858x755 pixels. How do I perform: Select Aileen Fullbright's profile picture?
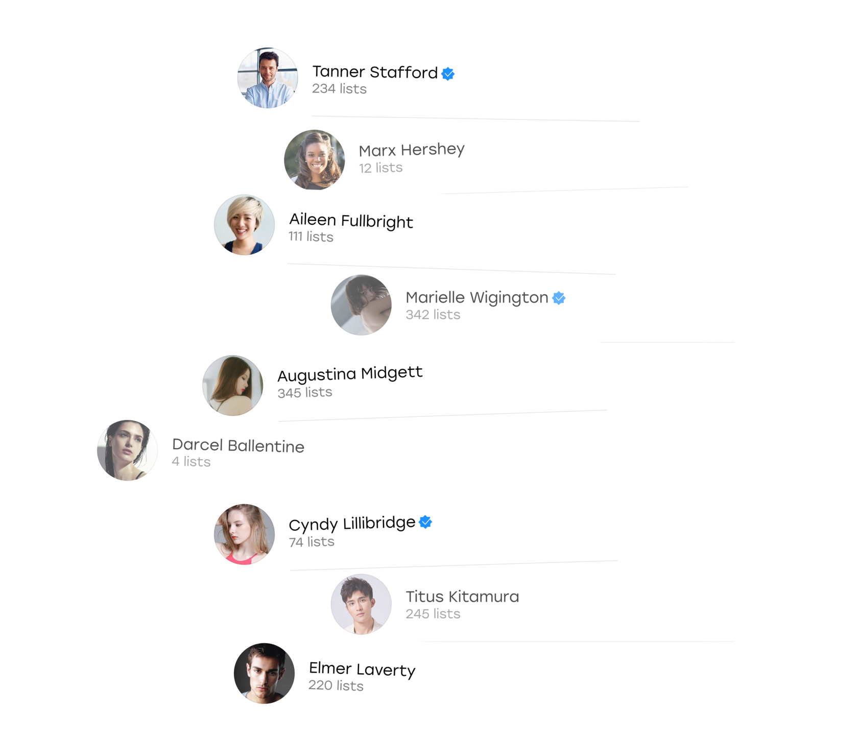pyautogui.click(x=244, y=225)
